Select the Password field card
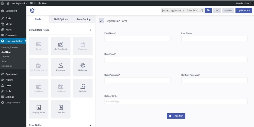This screenshot has width=254, height=127. [x=83, y=46]
